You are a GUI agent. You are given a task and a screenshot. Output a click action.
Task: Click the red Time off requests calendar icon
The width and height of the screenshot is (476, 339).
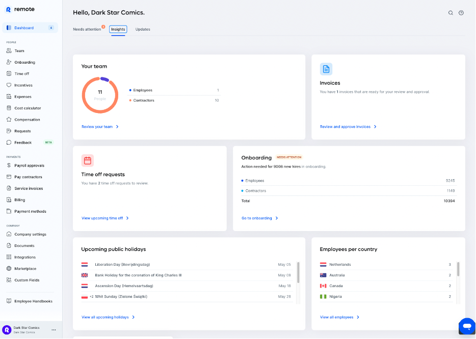tap(88, 160)
